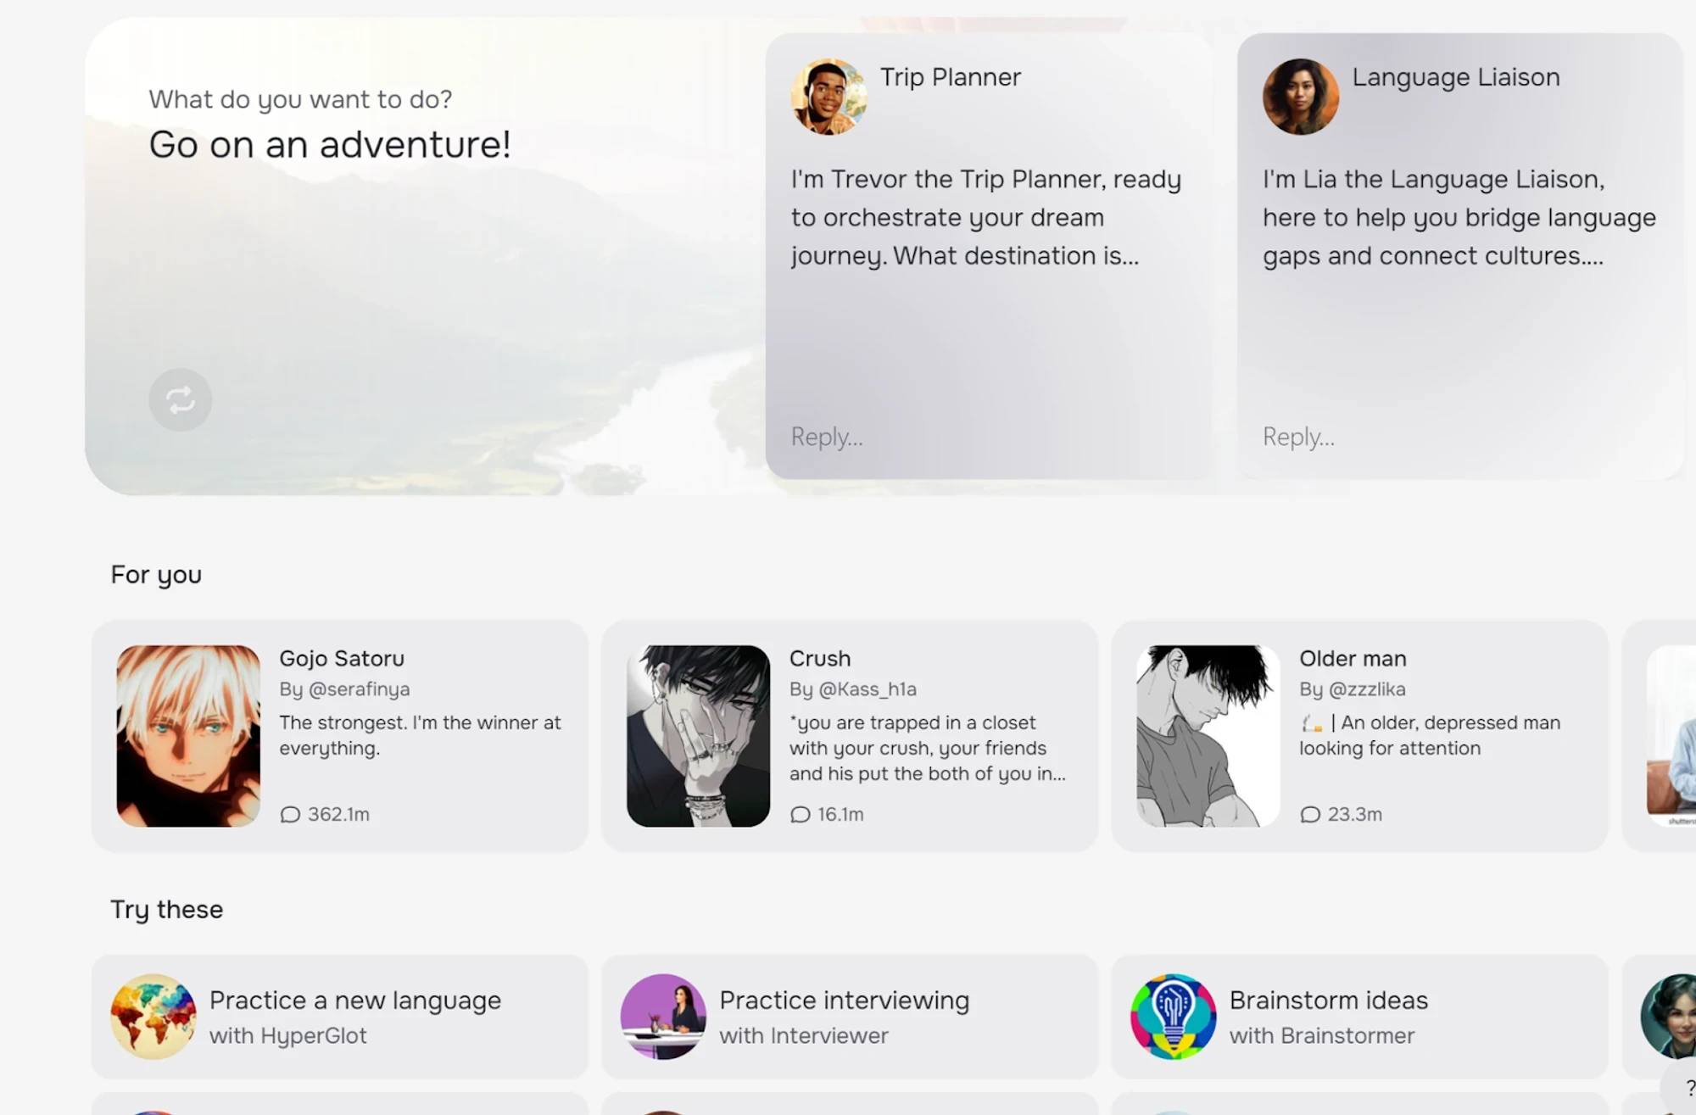Click Interviewer avatar icon
The height and width of the screenshot is (1115, 1696).
click(663, 1016)
